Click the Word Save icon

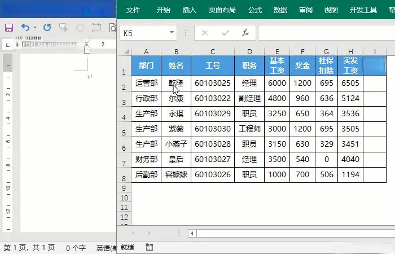pyautogui.click(x=8, y=27)
